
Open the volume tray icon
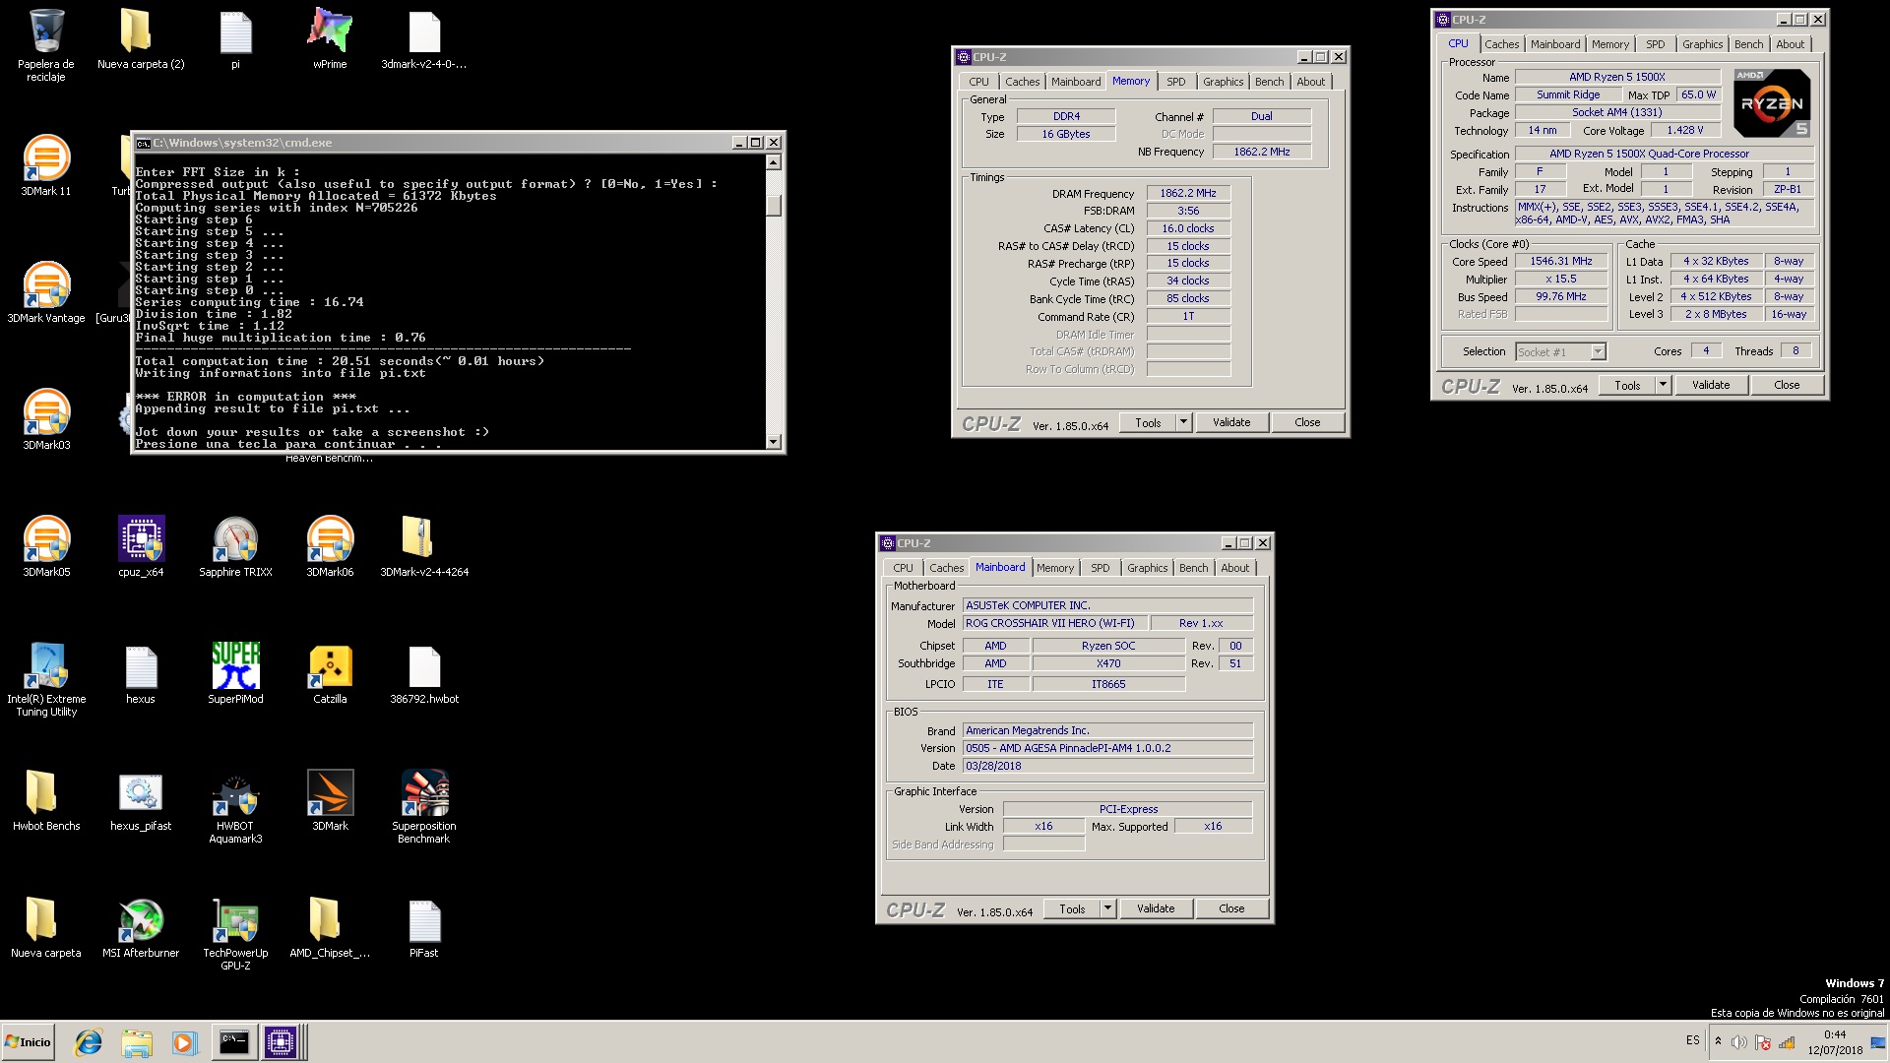[x=1739, y=1042]
